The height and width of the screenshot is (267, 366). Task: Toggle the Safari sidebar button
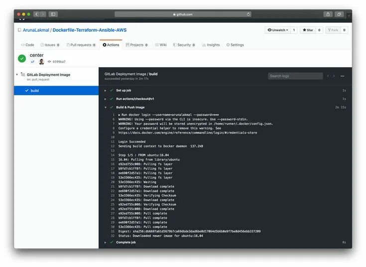[x=53, y=14]
